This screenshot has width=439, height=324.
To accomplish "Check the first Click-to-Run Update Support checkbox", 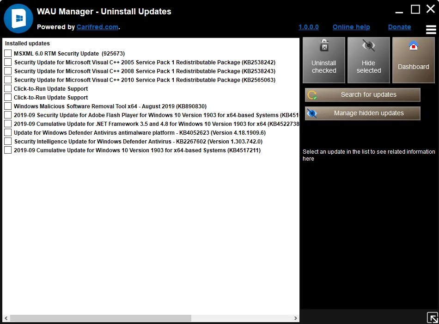I will coord(8,88).
